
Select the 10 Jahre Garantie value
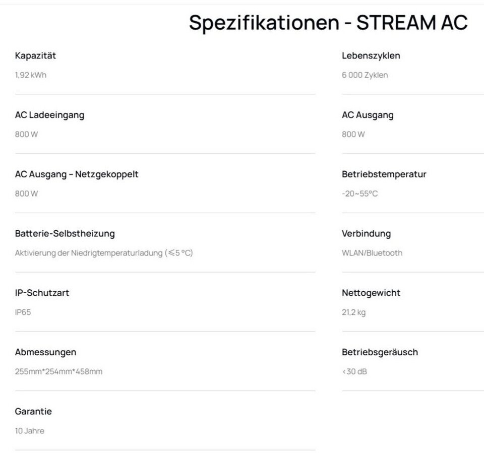(29, 431)
